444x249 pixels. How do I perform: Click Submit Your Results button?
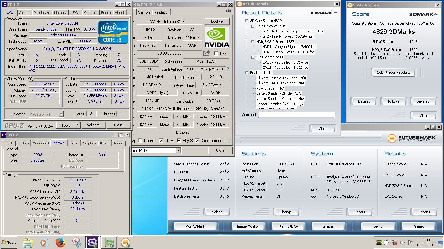tap(394, 72)
